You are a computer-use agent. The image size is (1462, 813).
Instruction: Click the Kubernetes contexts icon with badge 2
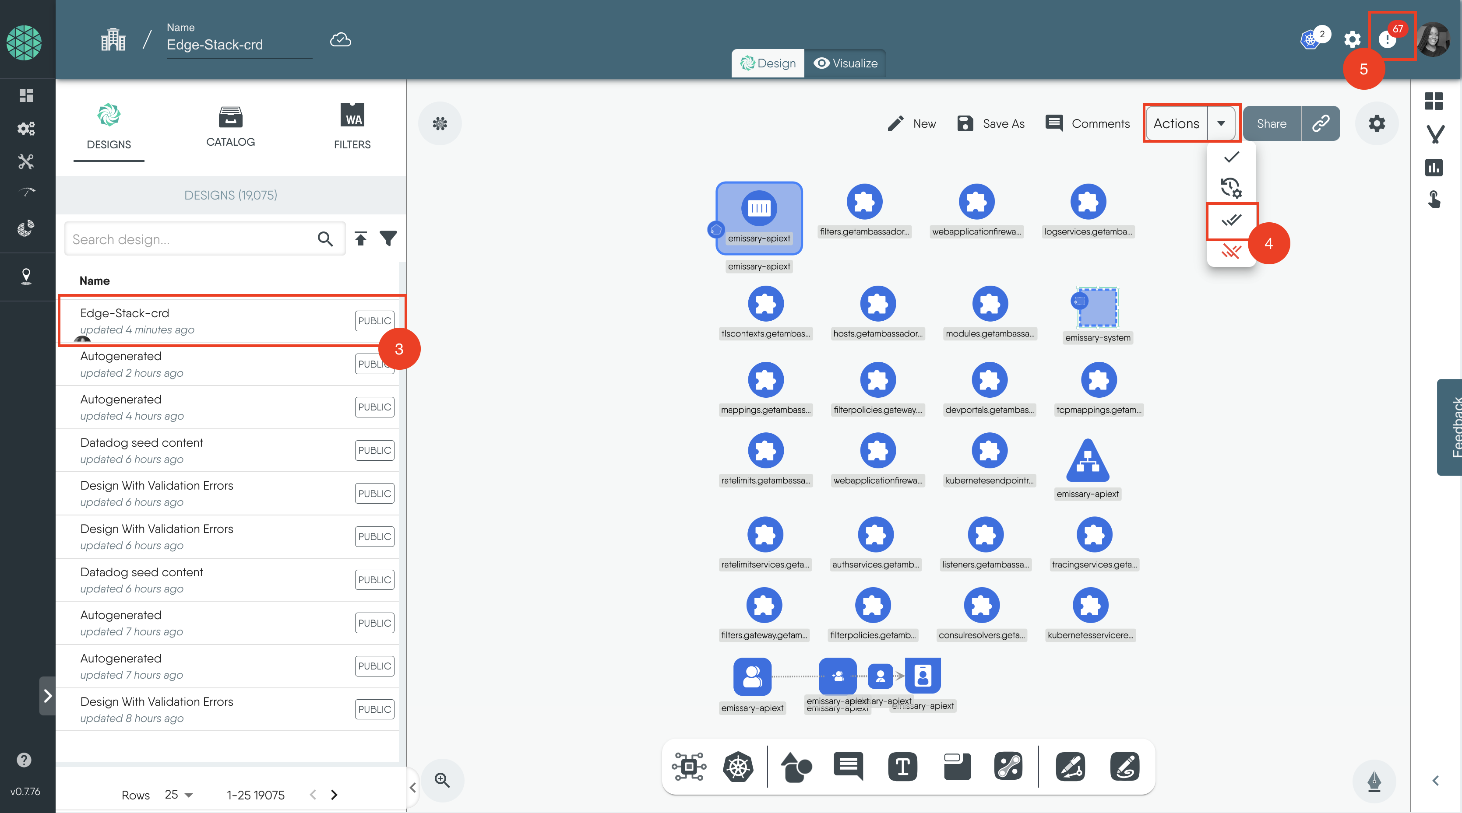point(1311,39)
